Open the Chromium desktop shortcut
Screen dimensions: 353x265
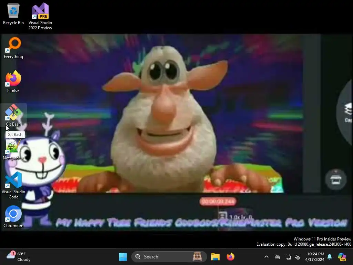[13, 217]
